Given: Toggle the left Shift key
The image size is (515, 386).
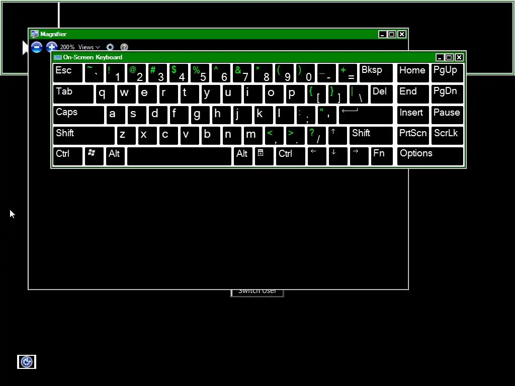Looking at the screenshot, I should [x=84, y=136].
